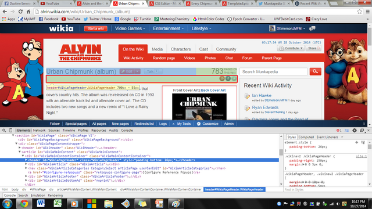Expand the Entertainment dropdown
The image size is (372, 209).
(168, 28)
